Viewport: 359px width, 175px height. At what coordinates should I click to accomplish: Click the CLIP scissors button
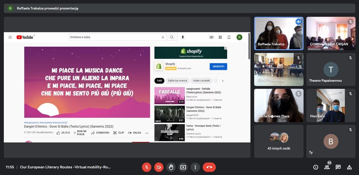[x=118, y=133]
